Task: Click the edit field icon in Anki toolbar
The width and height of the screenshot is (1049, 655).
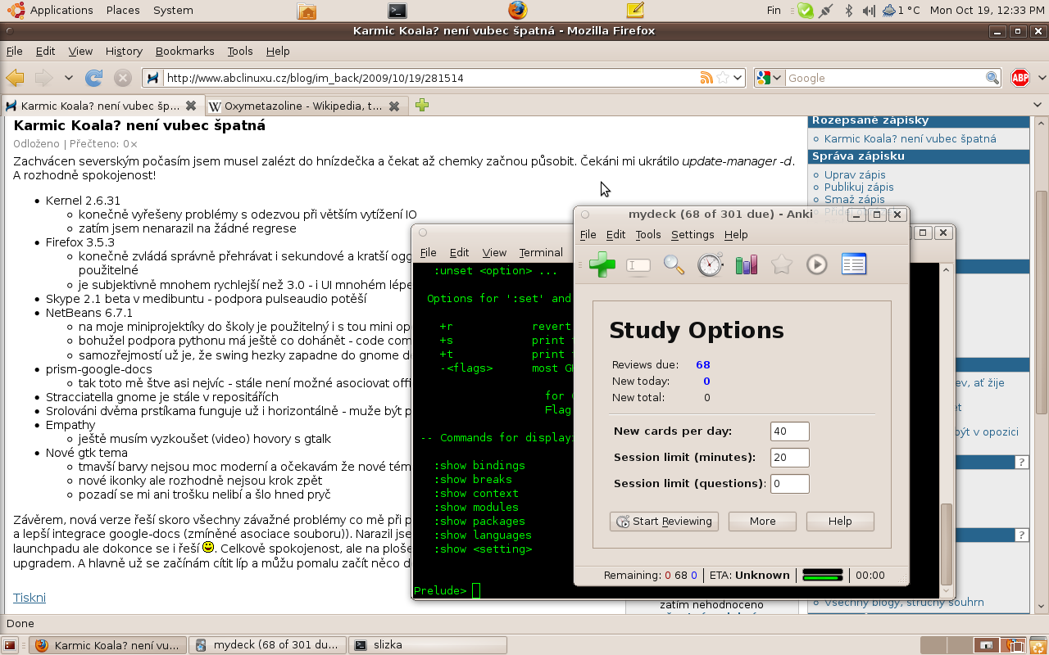Action: (x=638, y=264)
